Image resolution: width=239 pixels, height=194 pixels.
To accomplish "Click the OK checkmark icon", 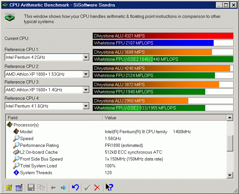I will tap(87, 188).
